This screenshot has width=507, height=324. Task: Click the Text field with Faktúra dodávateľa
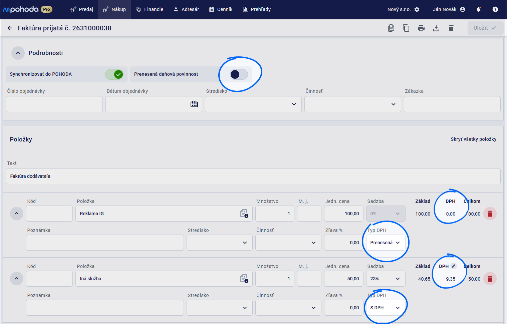point(253,176)
